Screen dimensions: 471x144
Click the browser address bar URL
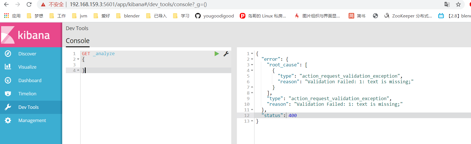click(138, 4)
